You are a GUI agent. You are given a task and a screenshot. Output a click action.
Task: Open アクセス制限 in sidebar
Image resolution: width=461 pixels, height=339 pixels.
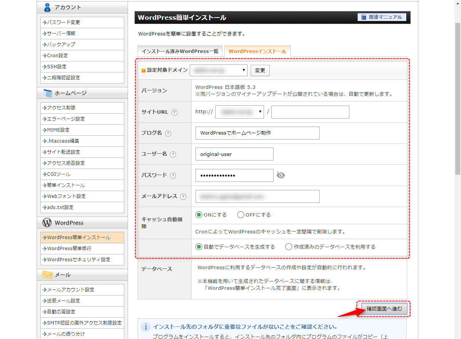(82, 108)
